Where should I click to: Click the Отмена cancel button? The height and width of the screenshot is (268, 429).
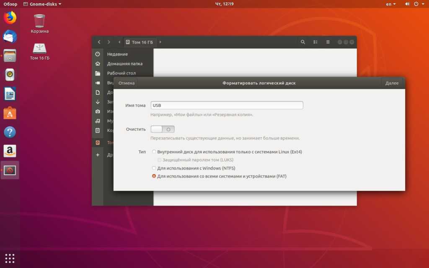coord(127,83)
